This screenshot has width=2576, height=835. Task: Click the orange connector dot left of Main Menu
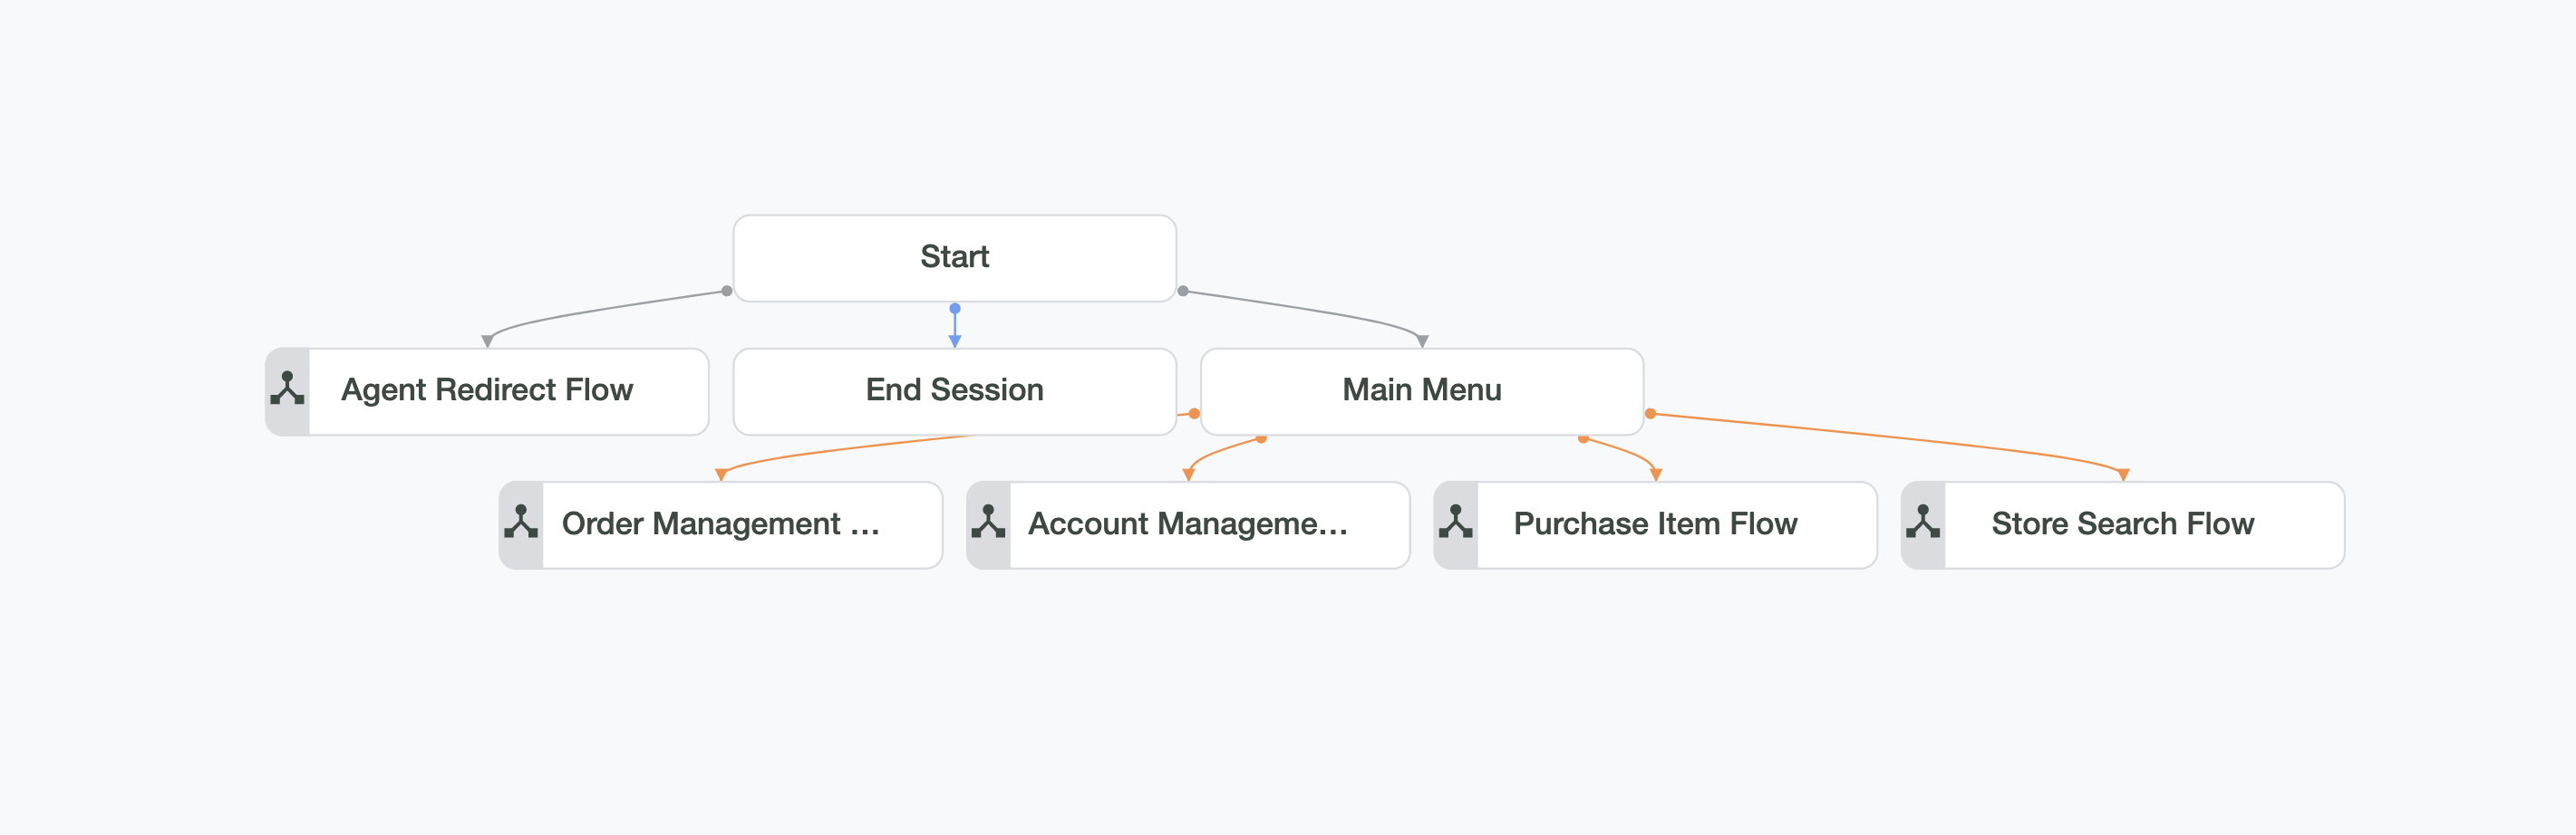(1194, 414)
